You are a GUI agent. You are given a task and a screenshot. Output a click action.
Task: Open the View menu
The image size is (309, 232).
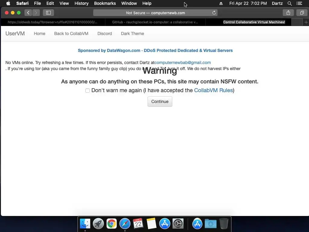(64, 3)
